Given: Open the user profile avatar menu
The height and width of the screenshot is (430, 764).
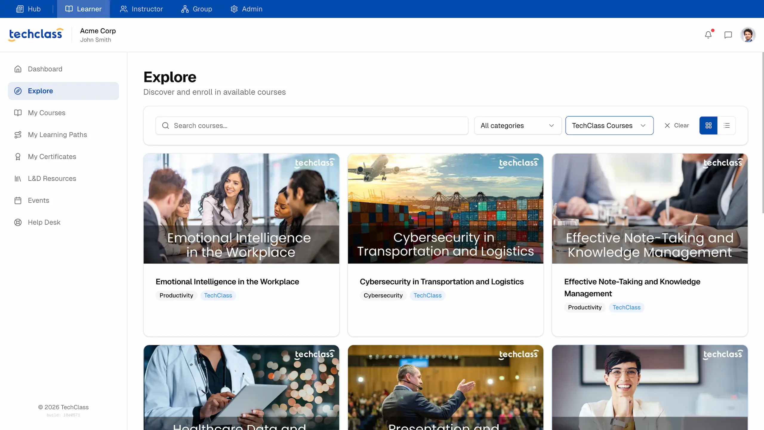Looking at the screenshot, I should pyautogui.click(x=748, y=35).
